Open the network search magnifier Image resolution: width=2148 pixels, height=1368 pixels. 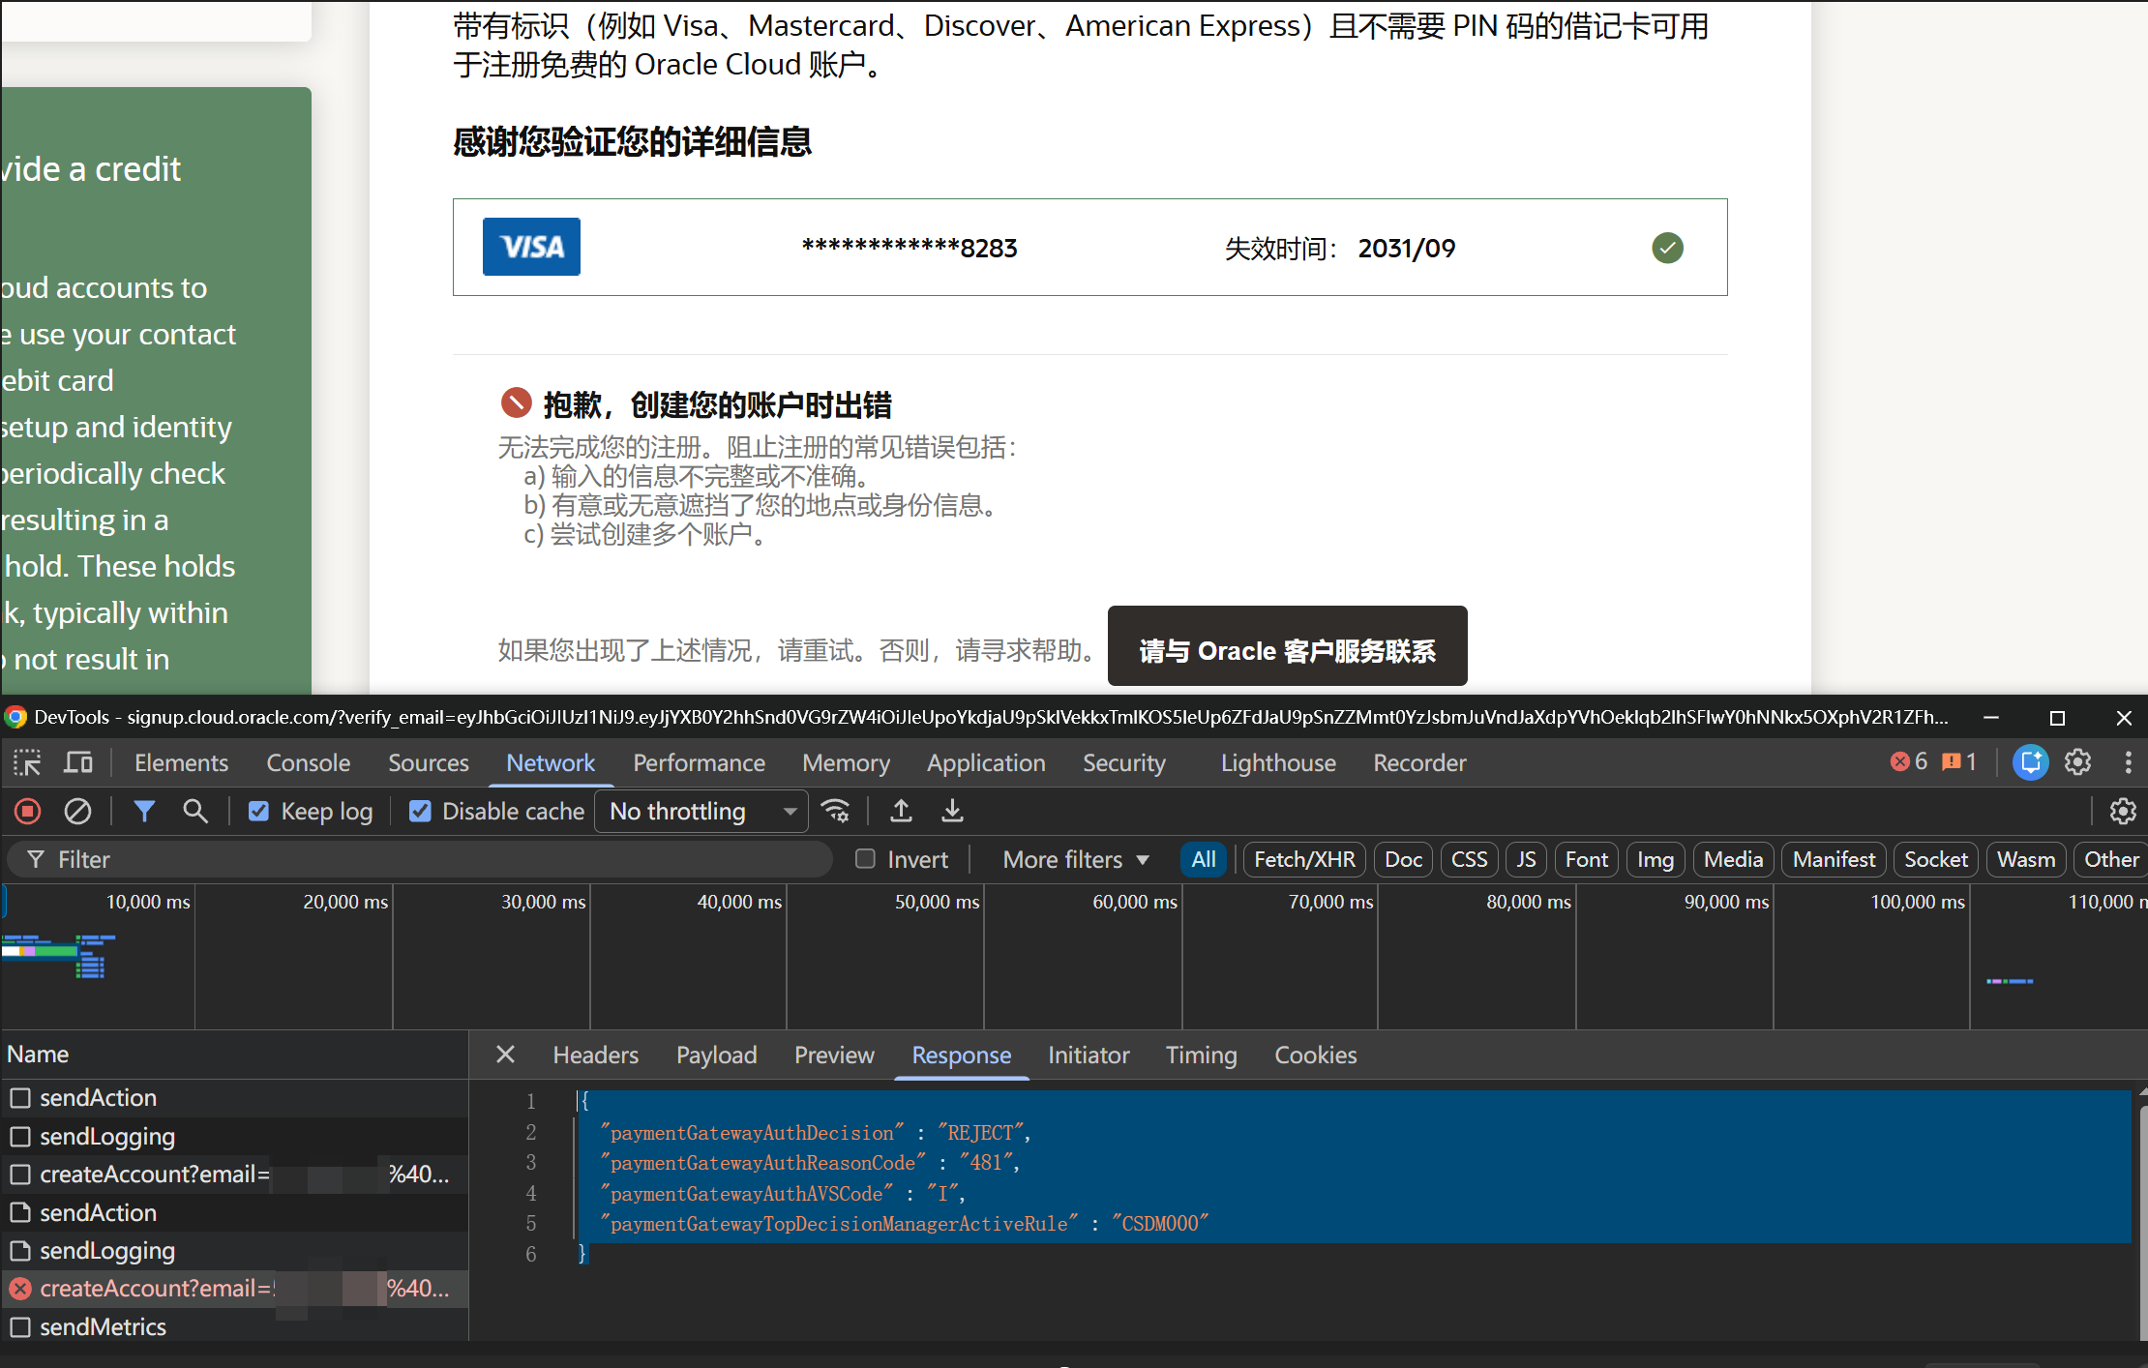[x=195, y=811]
